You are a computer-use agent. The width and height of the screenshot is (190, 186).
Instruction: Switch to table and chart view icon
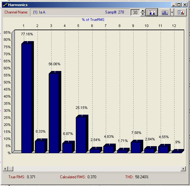tap(180, 12)
